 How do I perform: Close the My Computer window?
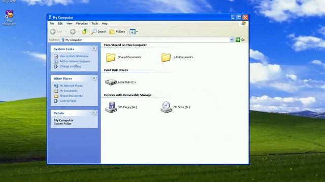pyautogui.click(x=245, y=17)
